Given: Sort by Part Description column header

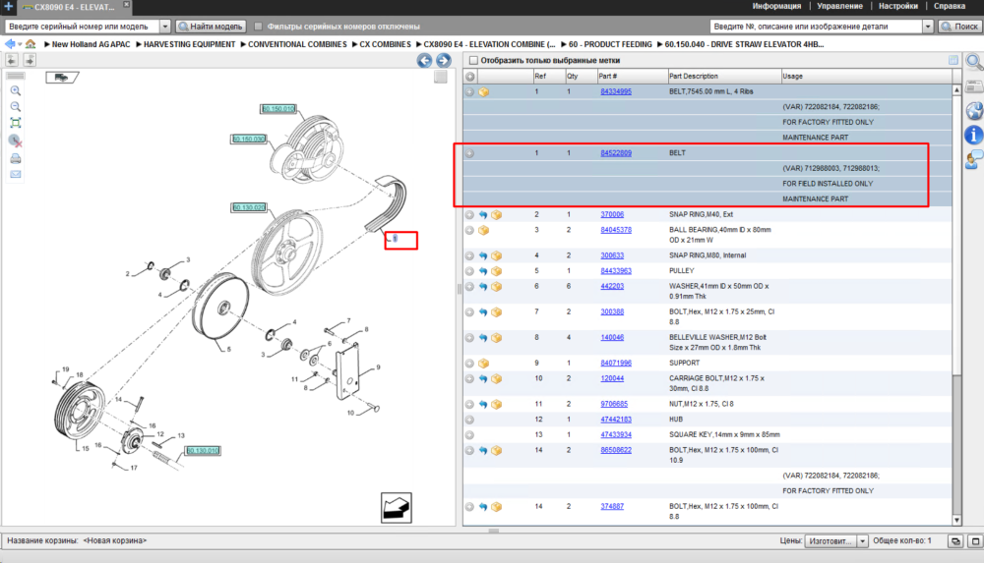Looking at the screenshot, I should (723, 77).
